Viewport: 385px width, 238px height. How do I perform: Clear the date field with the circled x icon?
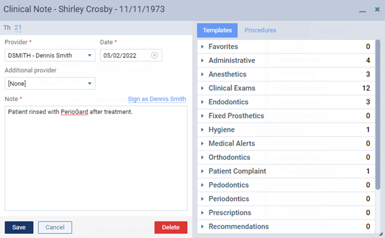click(x=155, y=55)
